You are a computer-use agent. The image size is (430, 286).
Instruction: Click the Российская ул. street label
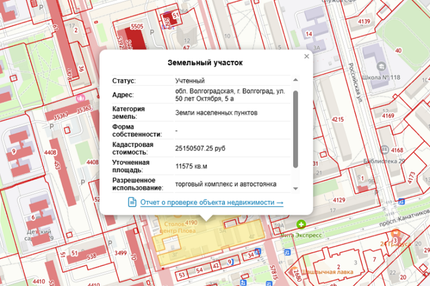pyautogui.click(x=355, y=83)
